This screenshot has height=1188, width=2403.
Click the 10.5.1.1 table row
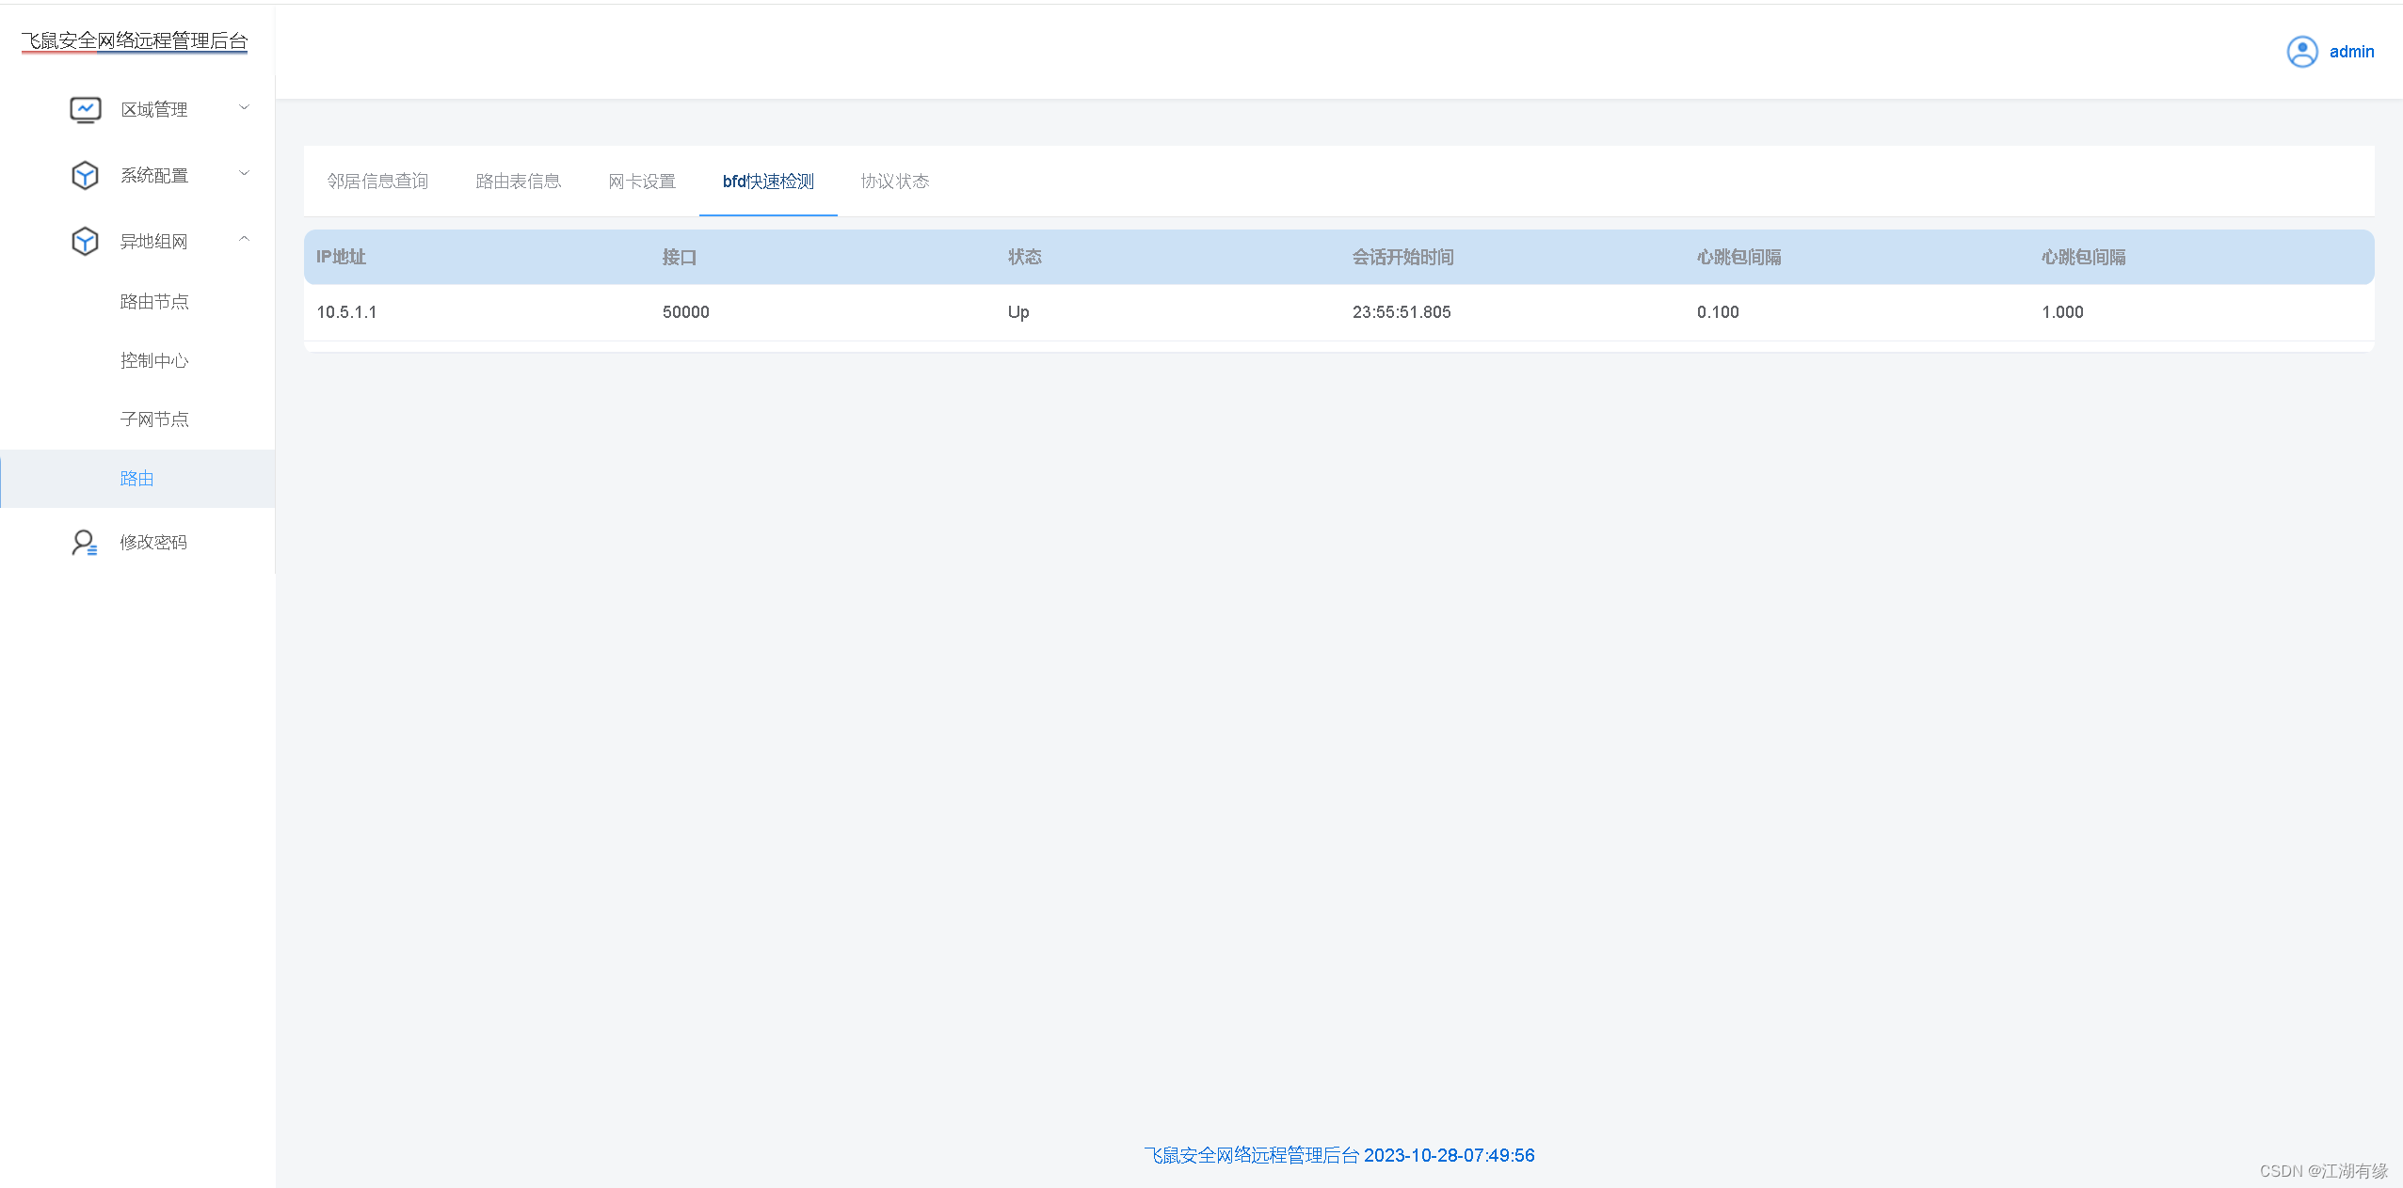point(1338,312)
